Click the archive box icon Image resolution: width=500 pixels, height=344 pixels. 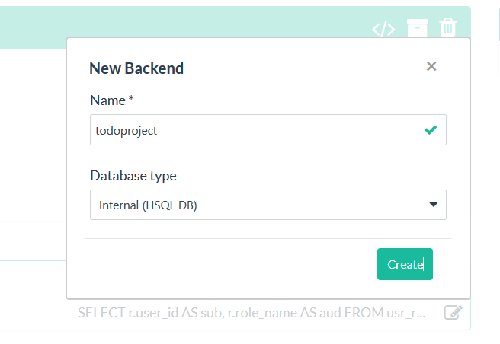(x=418, y=28)
